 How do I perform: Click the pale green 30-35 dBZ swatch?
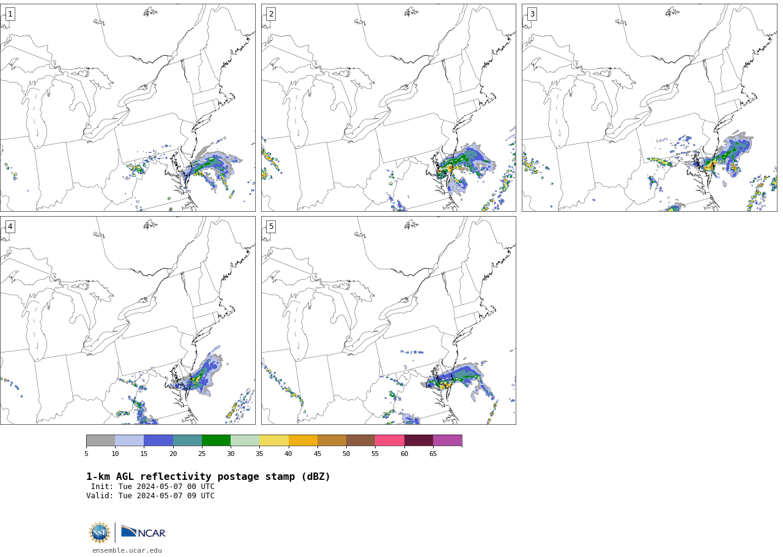coord(245,441)
